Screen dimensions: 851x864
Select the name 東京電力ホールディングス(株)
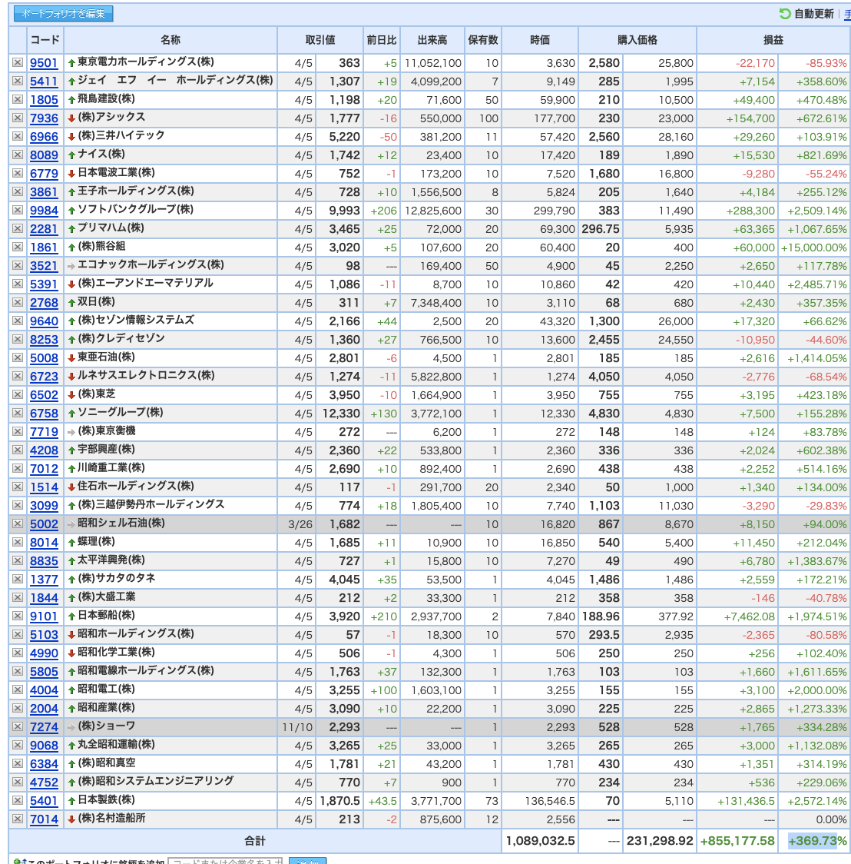146,61
